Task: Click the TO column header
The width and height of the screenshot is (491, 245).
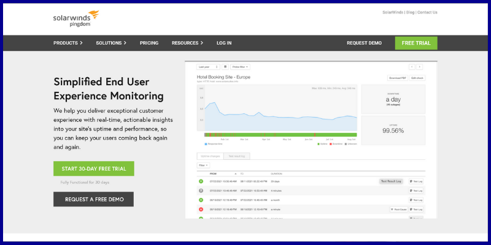Action: tap(242, 174)
